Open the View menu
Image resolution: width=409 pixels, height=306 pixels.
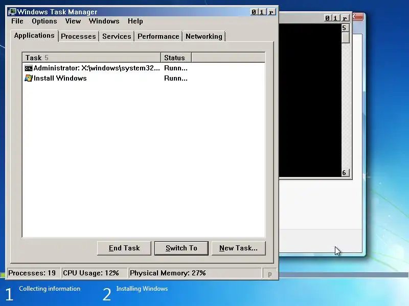(73, 21)
